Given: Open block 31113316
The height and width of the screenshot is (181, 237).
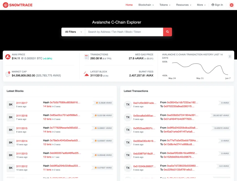Looking at the screenshot, I should [22, 115].
